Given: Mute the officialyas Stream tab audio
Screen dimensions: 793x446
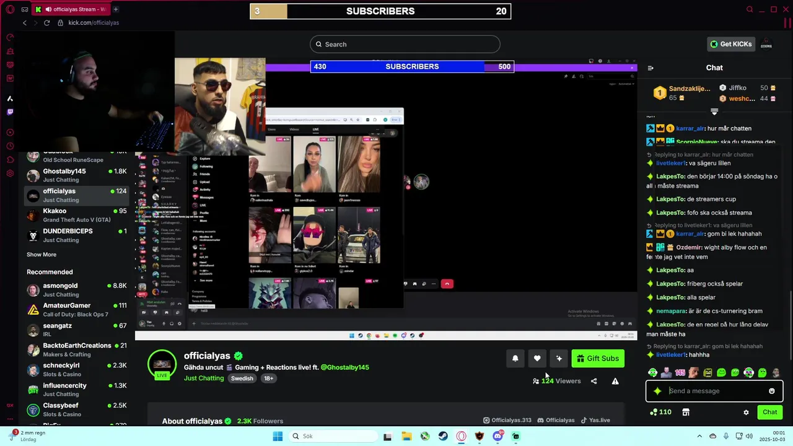Looking at the screenshot, I should tap(48, 9).
